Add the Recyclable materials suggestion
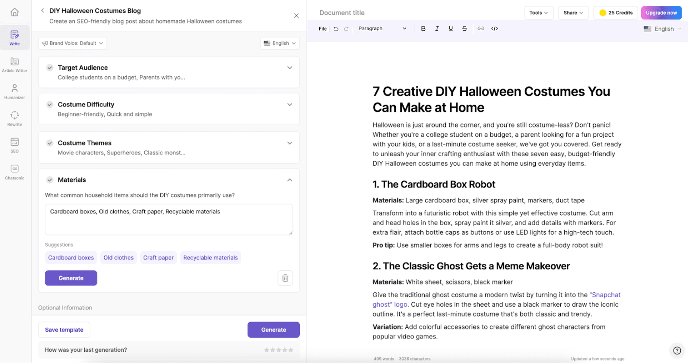 click(210, 258)
